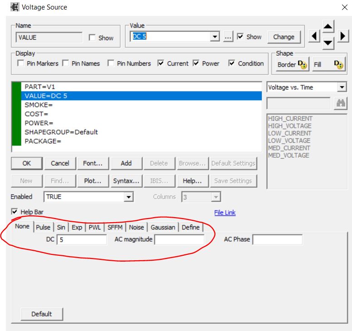Switch to the None tab
Image resolution: width=352 pixels, height=331 pixels.
point(22,226)
